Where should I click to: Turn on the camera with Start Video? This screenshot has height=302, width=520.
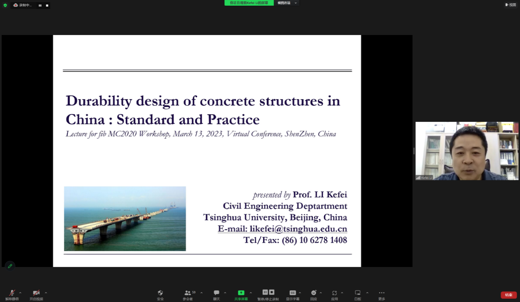[36, 293]
